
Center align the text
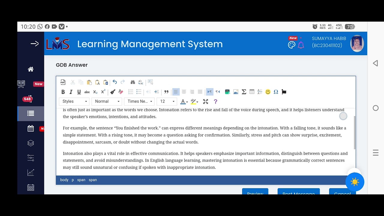click(x=184, y=92)
